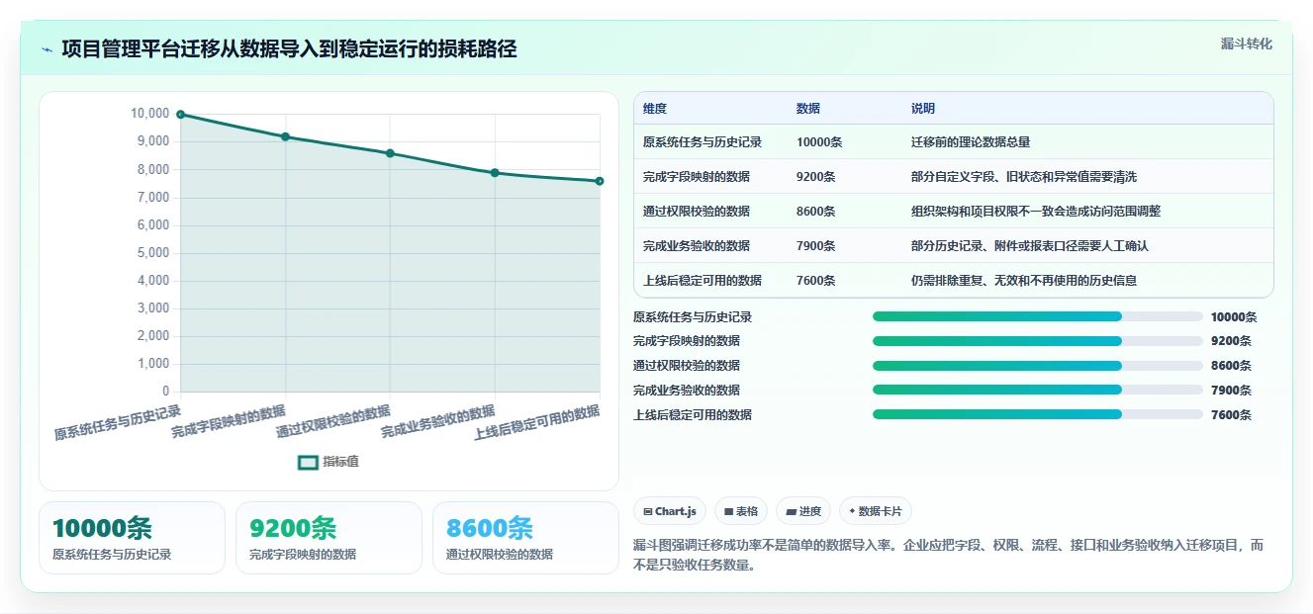Click the 指标值 legend color box

(x=308, y=462)
